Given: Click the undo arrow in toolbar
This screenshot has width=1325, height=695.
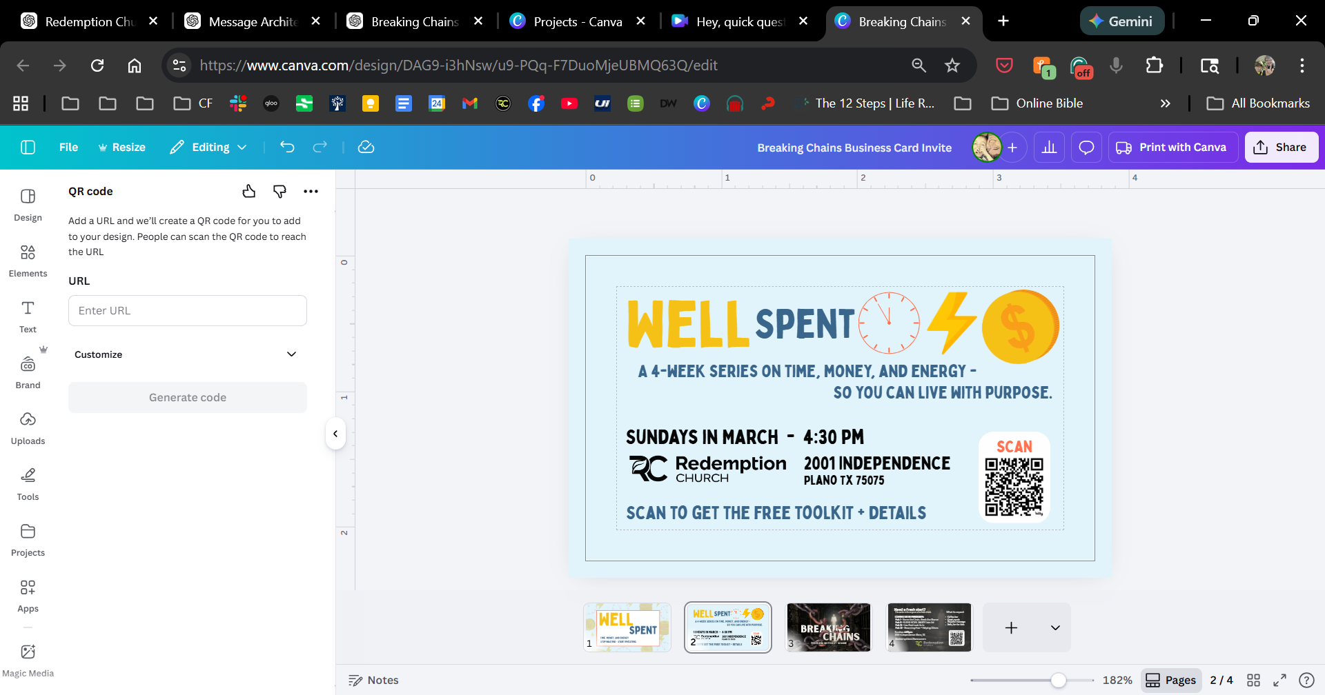Looking at the screenshot, I should 287,147.
